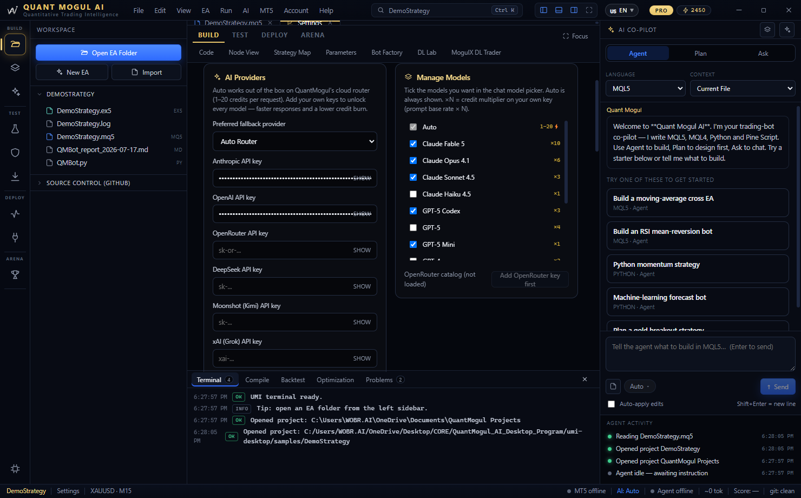Click the DemoStrategy search box
Screen dimensions: 801x498
click(x=447, y=10)
